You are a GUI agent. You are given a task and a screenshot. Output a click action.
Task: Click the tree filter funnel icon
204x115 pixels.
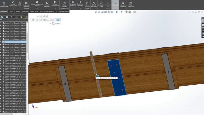click(x=1, y=20)
